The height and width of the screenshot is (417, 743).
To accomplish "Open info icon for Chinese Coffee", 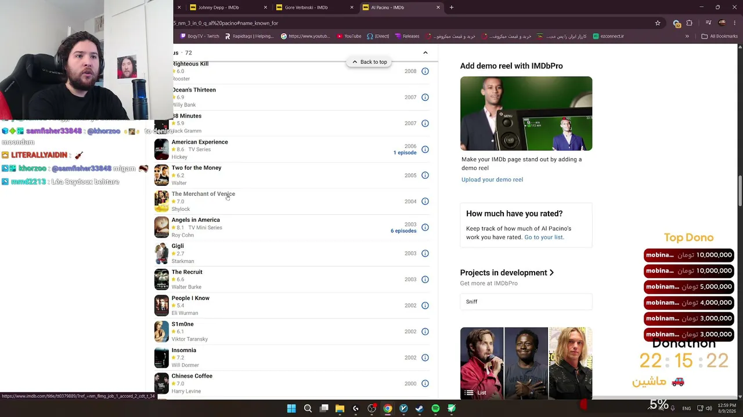I will (x=425, y=383).
